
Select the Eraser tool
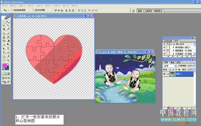click(x=4, y=41)
